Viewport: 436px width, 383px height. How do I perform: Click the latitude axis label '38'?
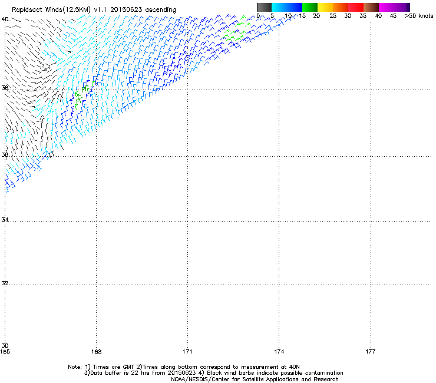click(x=5, y=88)
